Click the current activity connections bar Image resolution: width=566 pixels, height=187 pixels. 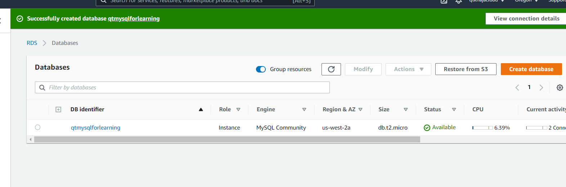point(536,128)
